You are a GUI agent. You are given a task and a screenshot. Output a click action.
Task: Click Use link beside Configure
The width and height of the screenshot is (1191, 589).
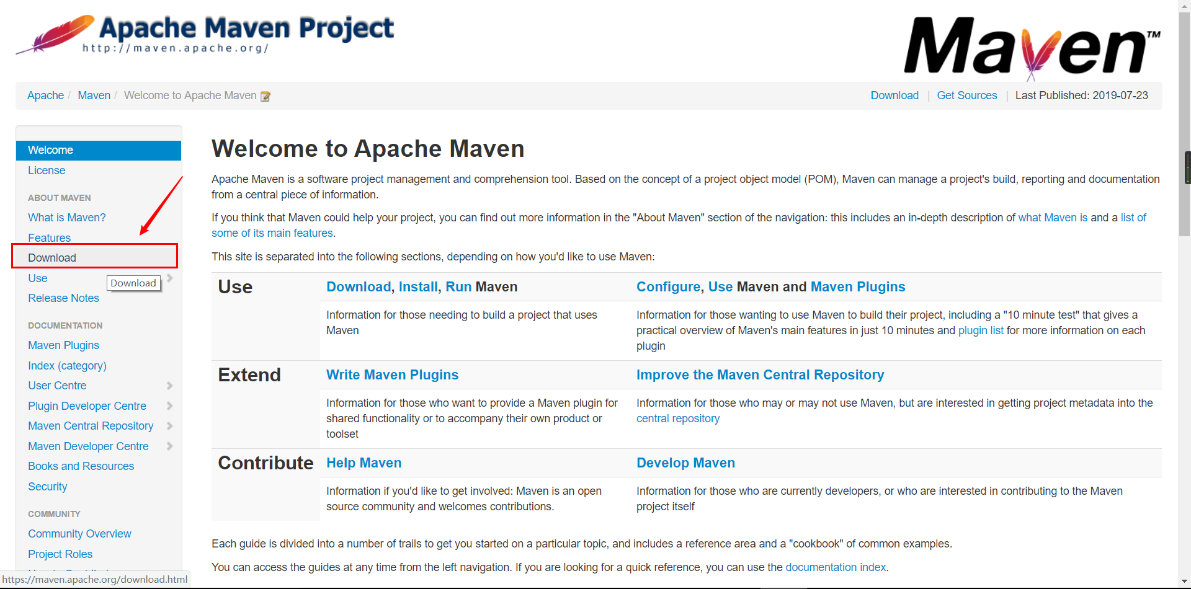coord(720,287)
